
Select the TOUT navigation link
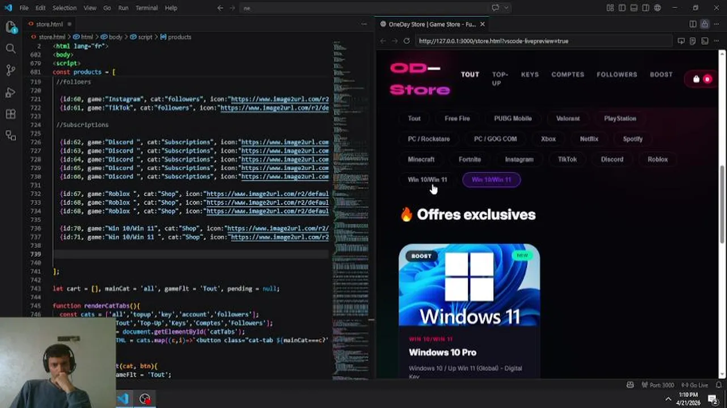coord(470,74)
